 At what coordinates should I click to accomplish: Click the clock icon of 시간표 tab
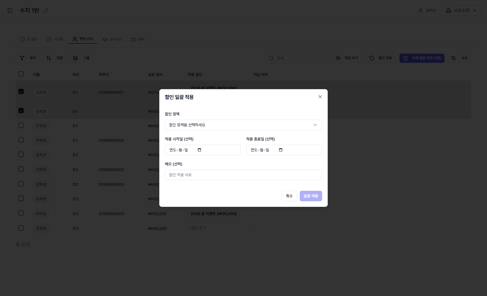[49, 39]
